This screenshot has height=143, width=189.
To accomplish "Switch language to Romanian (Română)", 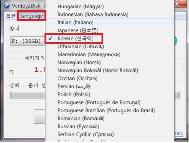I will click(110, 118).
